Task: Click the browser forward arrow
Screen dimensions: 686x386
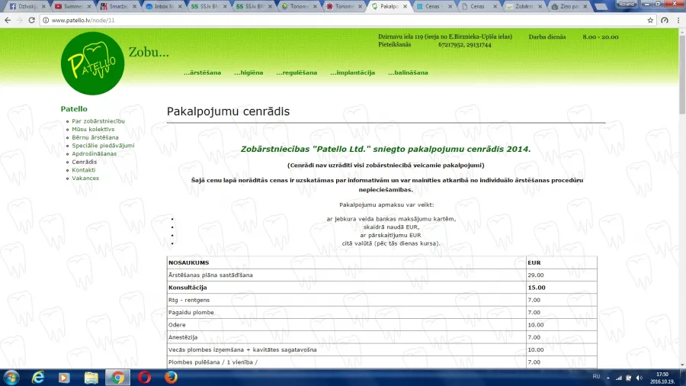Action: click(19, 20)
